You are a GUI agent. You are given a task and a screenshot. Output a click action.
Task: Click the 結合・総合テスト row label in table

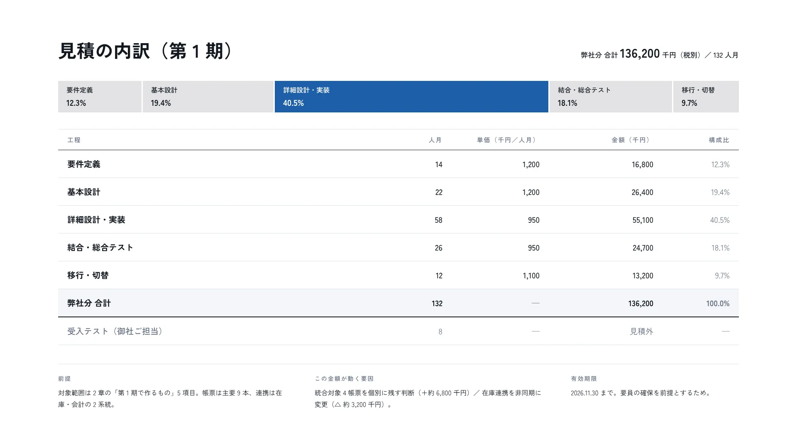(x=100, y=248)
